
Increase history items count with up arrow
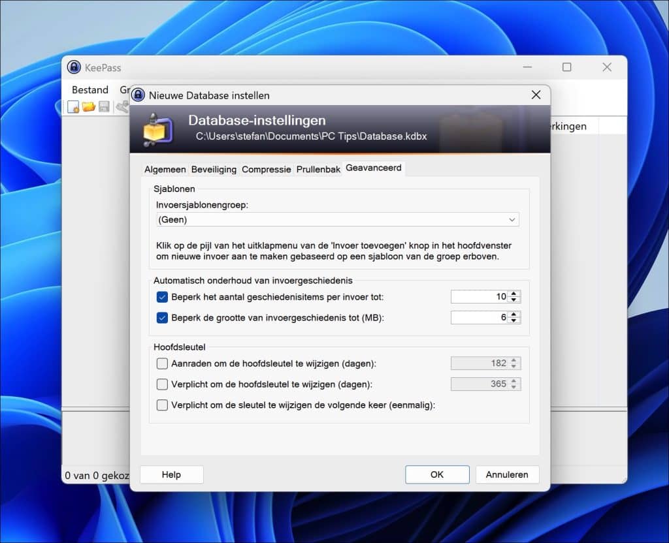[x=515, y=294]
